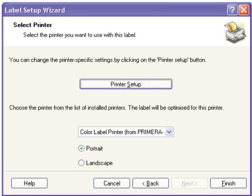Choose the Landscape orientation radio button
The image size is (252, 196).
pos(81,163)
